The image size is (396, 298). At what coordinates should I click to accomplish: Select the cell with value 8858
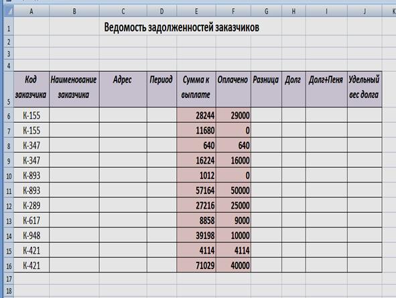(196, 220)
